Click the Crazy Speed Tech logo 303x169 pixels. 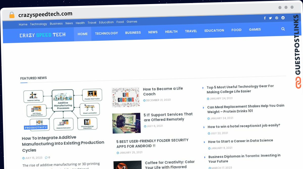click(x=42, y=35)
